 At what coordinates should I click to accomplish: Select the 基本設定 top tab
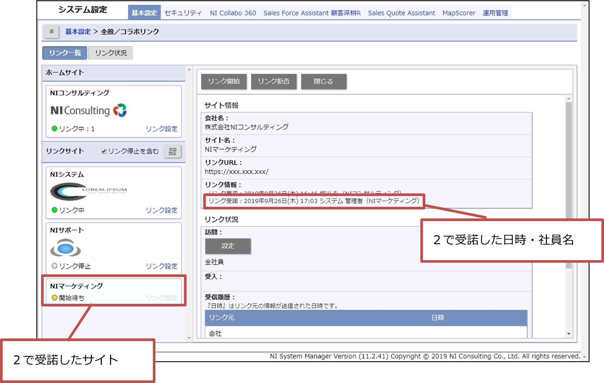point(144,13)
